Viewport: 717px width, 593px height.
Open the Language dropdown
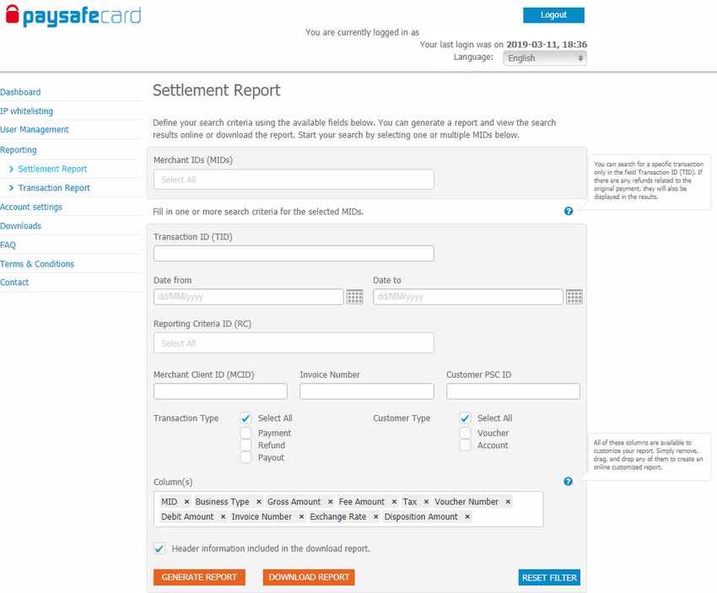click(545, 58)
